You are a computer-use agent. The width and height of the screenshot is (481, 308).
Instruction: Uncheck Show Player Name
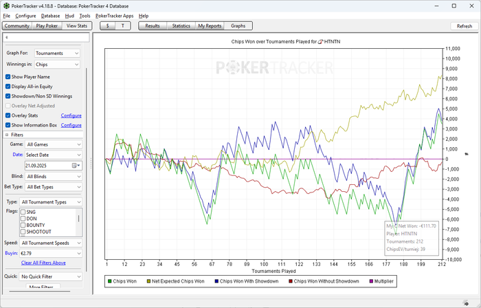coord(8,76)
